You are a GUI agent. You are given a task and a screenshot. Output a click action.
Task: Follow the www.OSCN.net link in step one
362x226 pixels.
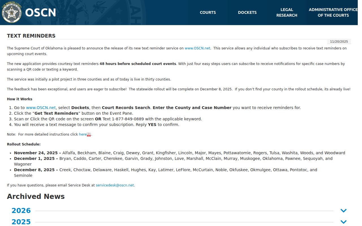(x=41, y=108)
